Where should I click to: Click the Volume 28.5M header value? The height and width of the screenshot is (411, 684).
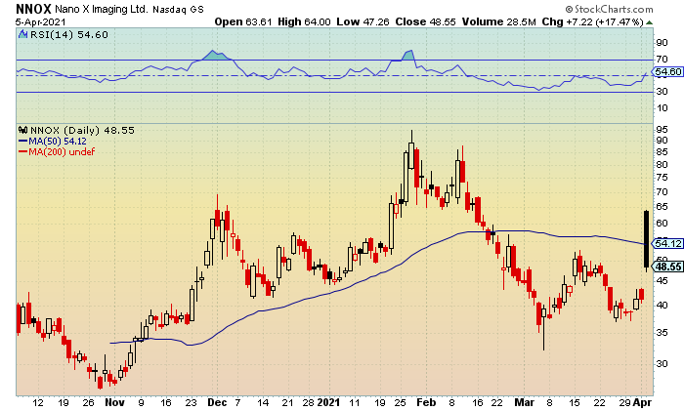click(499, 21)
